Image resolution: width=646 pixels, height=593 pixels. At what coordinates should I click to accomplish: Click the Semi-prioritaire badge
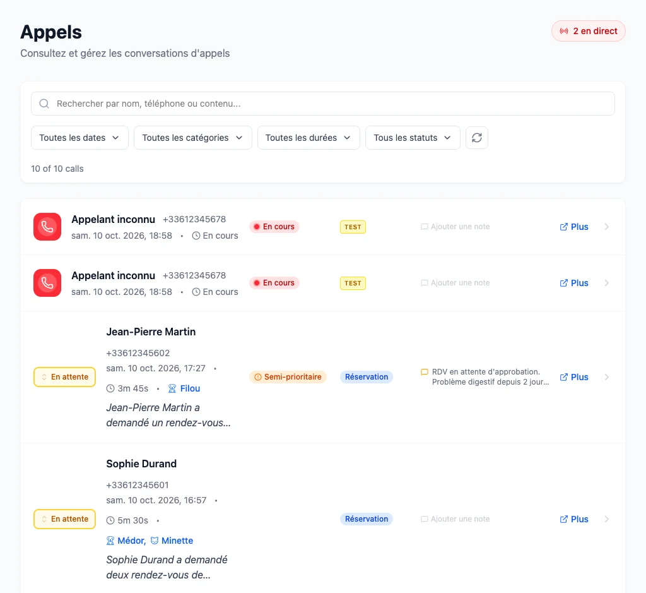[x=288, y=377]
